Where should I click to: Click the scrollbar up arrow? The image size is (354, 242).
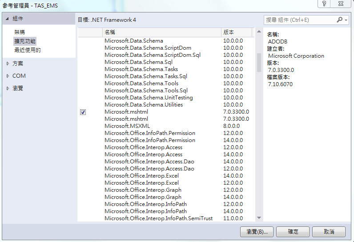(259, 32)
